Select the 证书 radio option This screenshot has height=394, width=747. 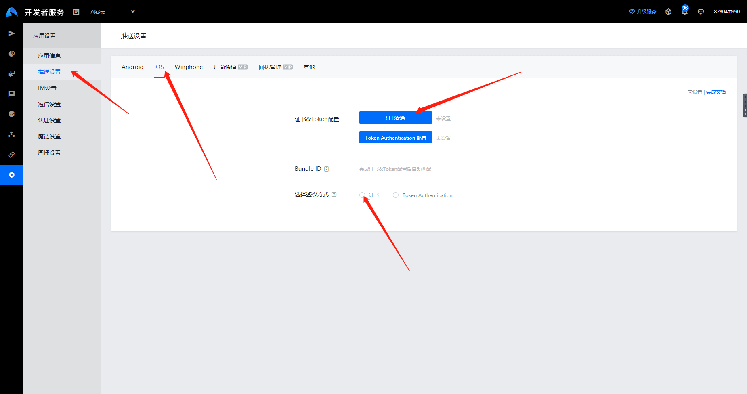coord(362,195)
